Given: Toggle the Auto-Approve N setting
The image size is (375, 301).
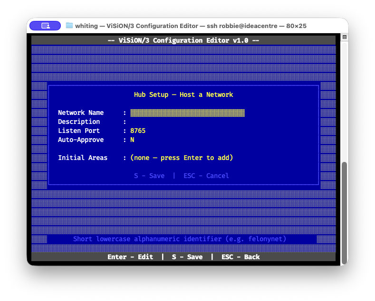Looking at the screenshot, I should [132, 140].
